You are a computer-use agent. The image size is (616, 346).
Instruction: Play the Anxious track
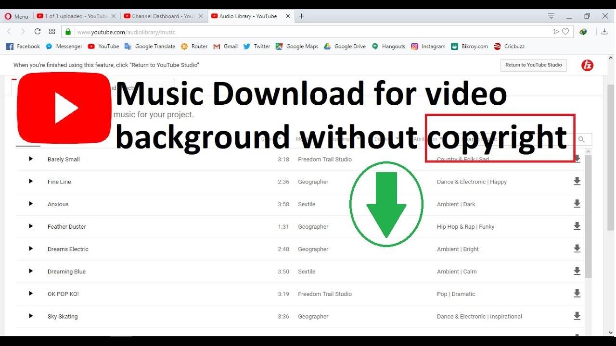click(31, 204)
